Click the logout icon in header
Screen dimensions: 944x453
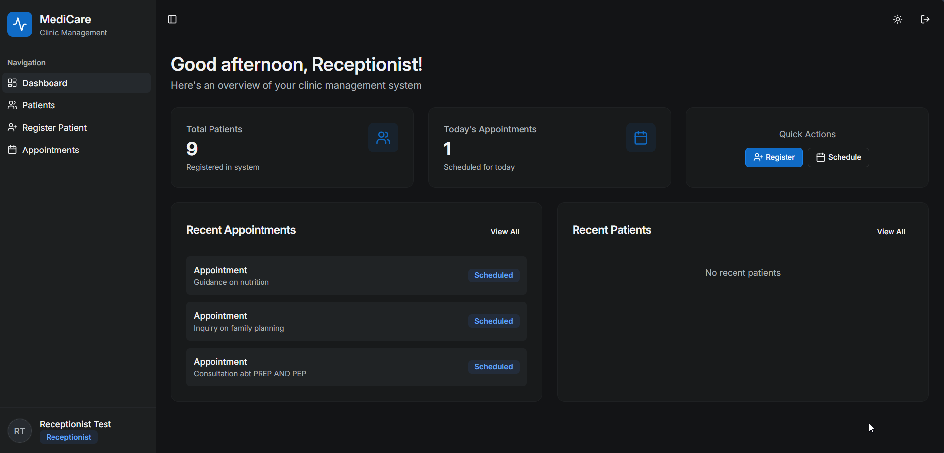coord(925,19)
